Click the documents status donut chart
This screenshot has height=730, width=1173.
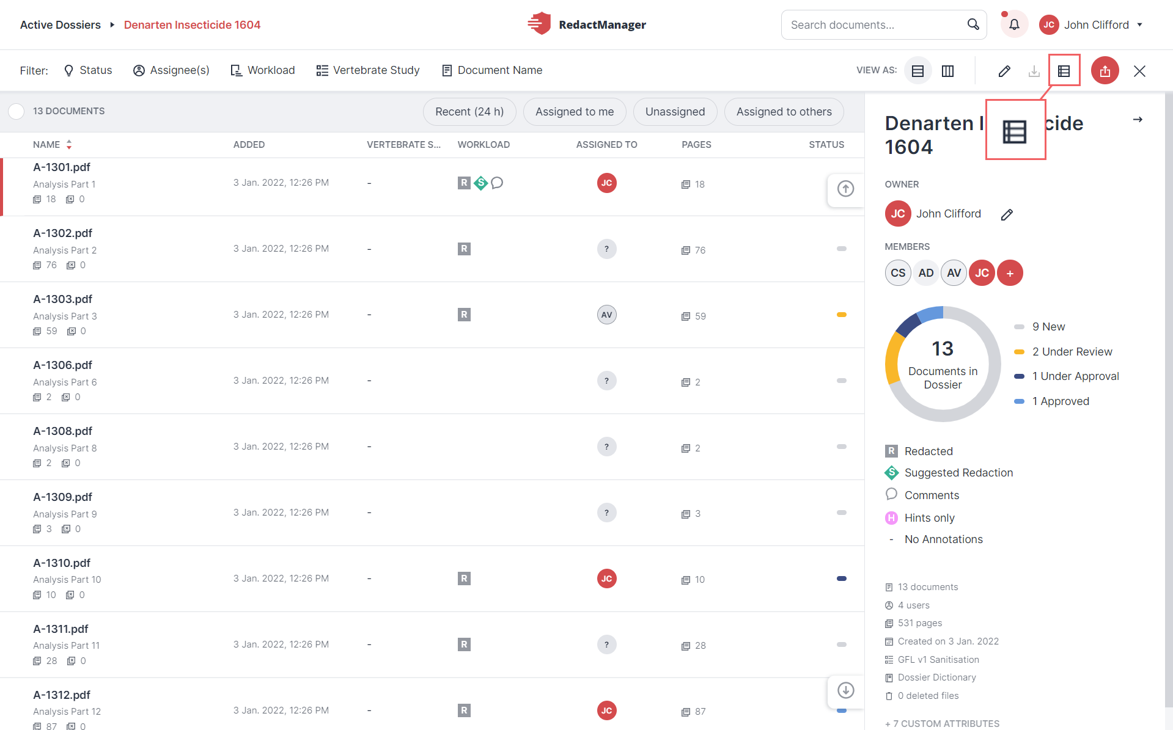point(943,364)
